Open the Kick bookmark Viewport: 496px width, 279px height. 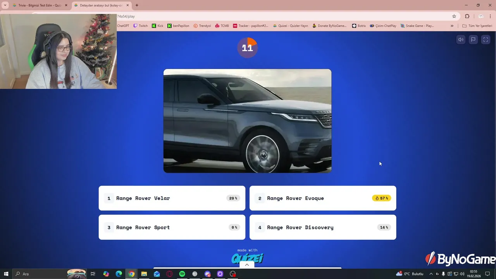pyautogui.click(x=157, y=26)
